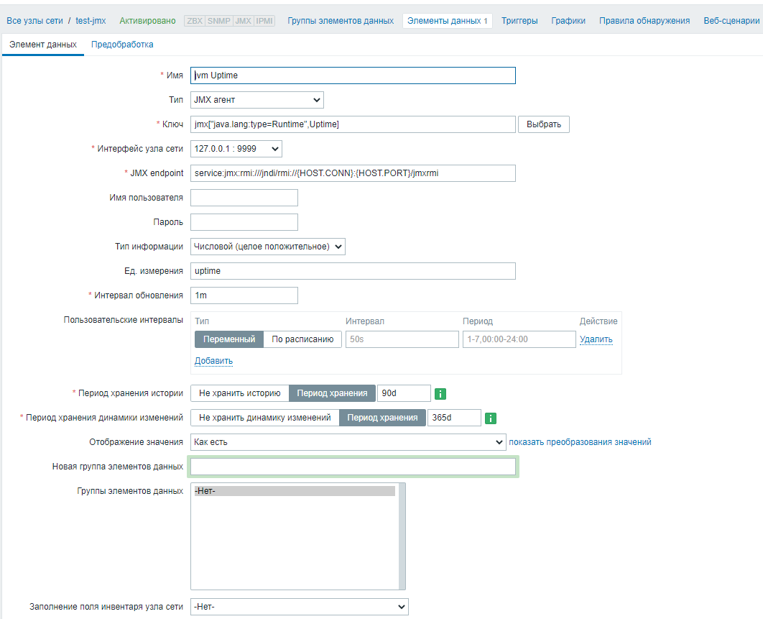Click the ZBX availability indicator
The image size is (763, 619).
tap(194, 21)
